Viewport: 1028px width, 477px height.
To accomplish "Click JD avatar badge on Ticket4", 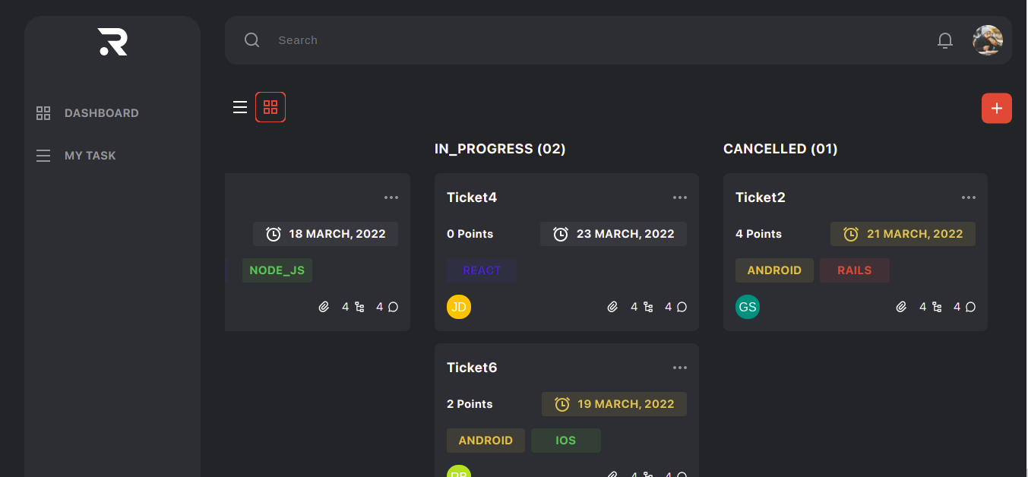I will 459,307.
